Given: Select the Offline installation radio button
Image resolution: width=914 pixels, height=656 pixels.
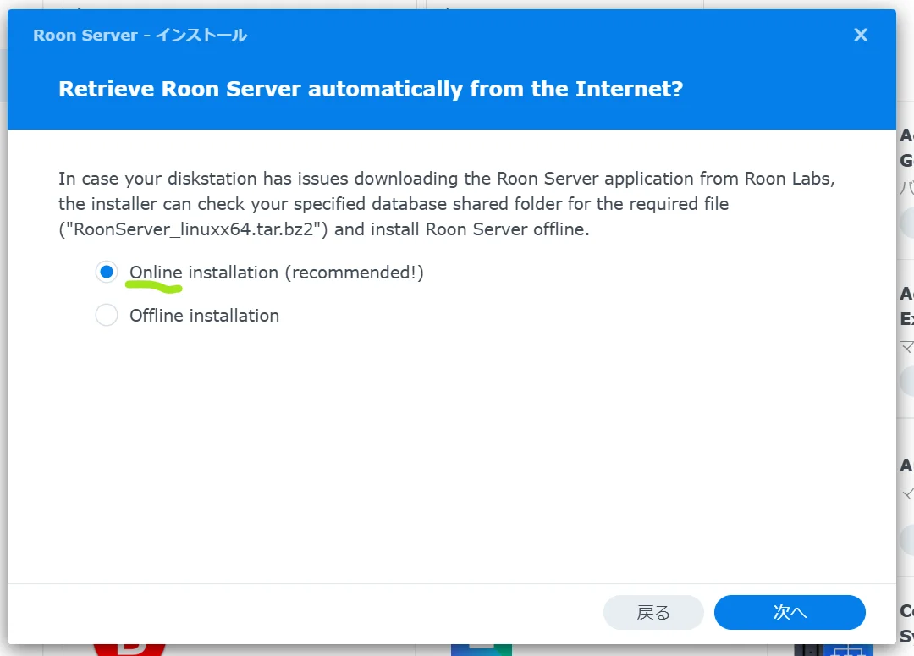Looking at the screenshot, I should click(x=106, y=316).
